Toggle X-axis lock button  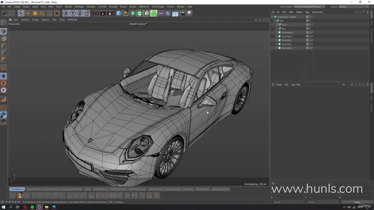[66, 13]
